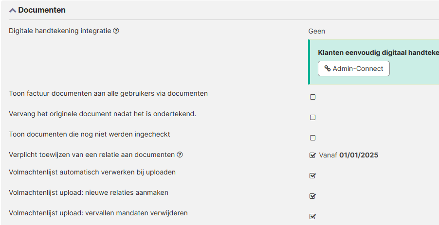Viewport: 439px width, 225px height.
Task: Disable Volmachtenlijst automatisch verwerken checkbox
Action: point(313,175)
